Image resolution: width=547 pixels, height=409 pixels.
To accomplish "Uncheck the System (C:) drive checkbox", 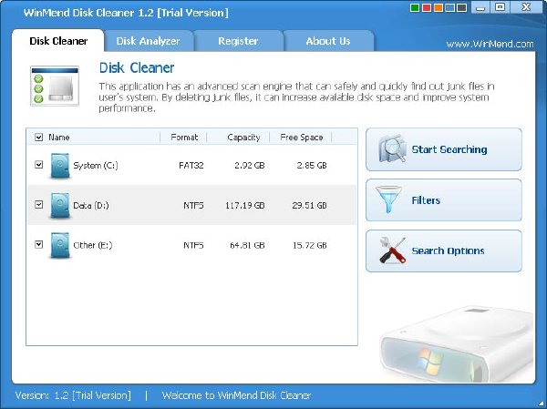I will coord(38,164).
